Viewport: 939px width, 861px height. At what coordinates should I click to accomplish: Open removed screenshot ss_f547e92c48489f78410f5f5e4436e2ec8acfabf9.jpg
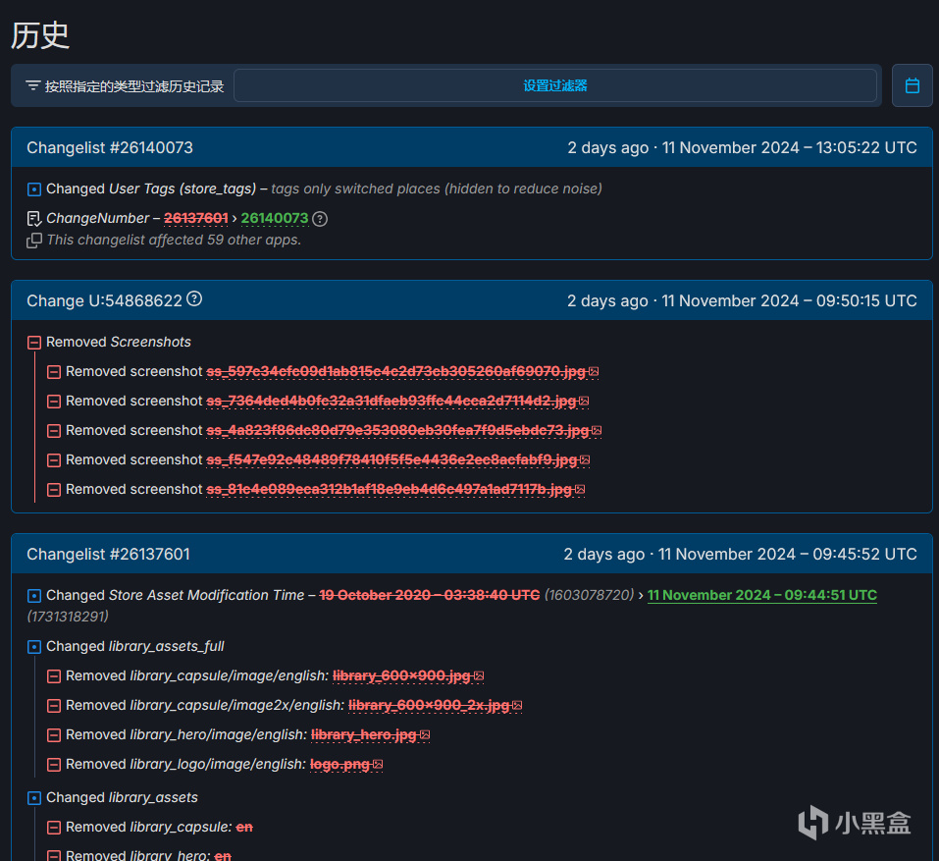point(391,459)
